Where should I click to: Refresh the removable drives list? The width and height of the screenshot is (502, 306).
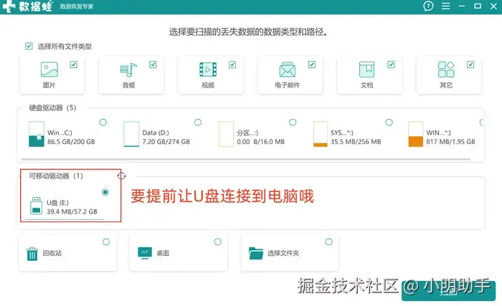click(121, 176)
